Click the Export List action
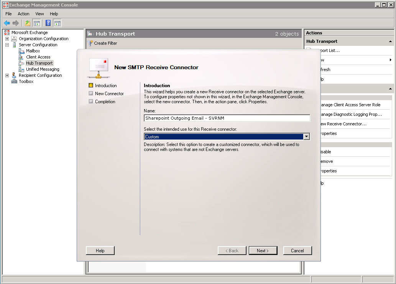396x284 pixels. (330, 50)
